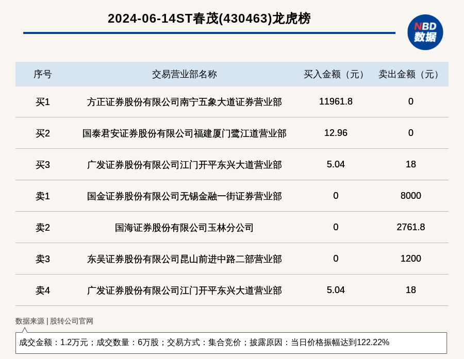
Task: Select 东吴证券股份有限公司昆山前进中路二部营业部
Action: (x=185, y=259)
